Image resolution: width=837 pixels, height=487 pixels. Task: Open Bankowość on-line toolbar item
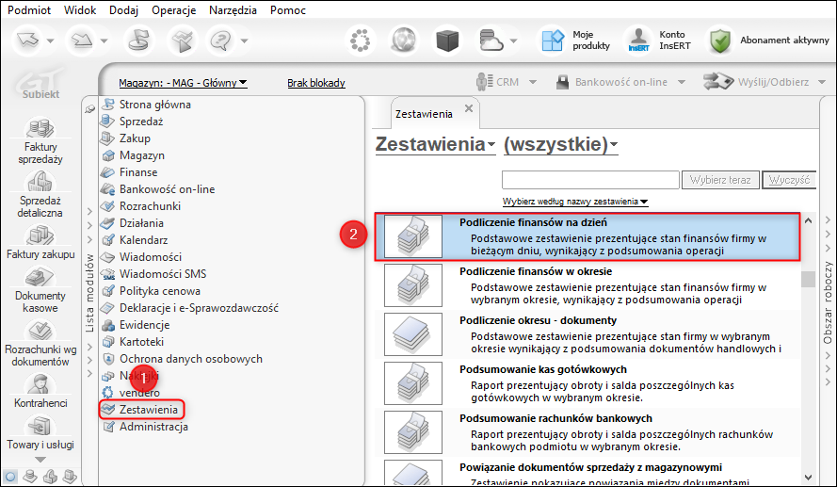point(612,82)
